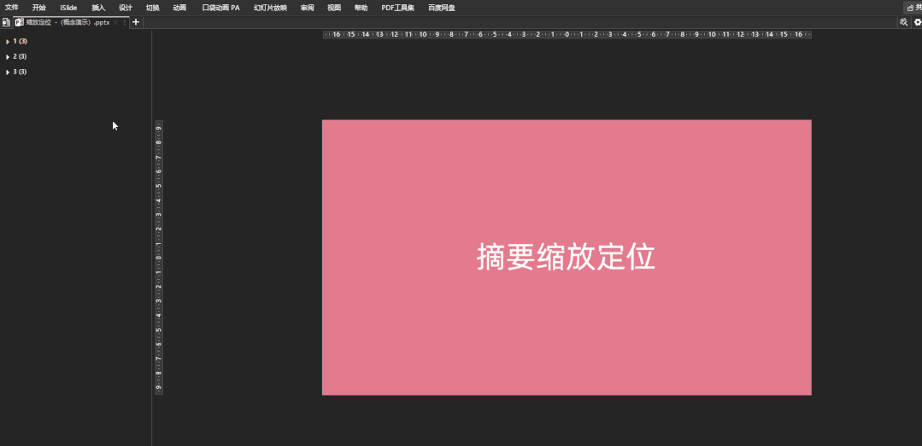Close the .pptx document tab
922x446 pixels.
(x=115, y=22)
